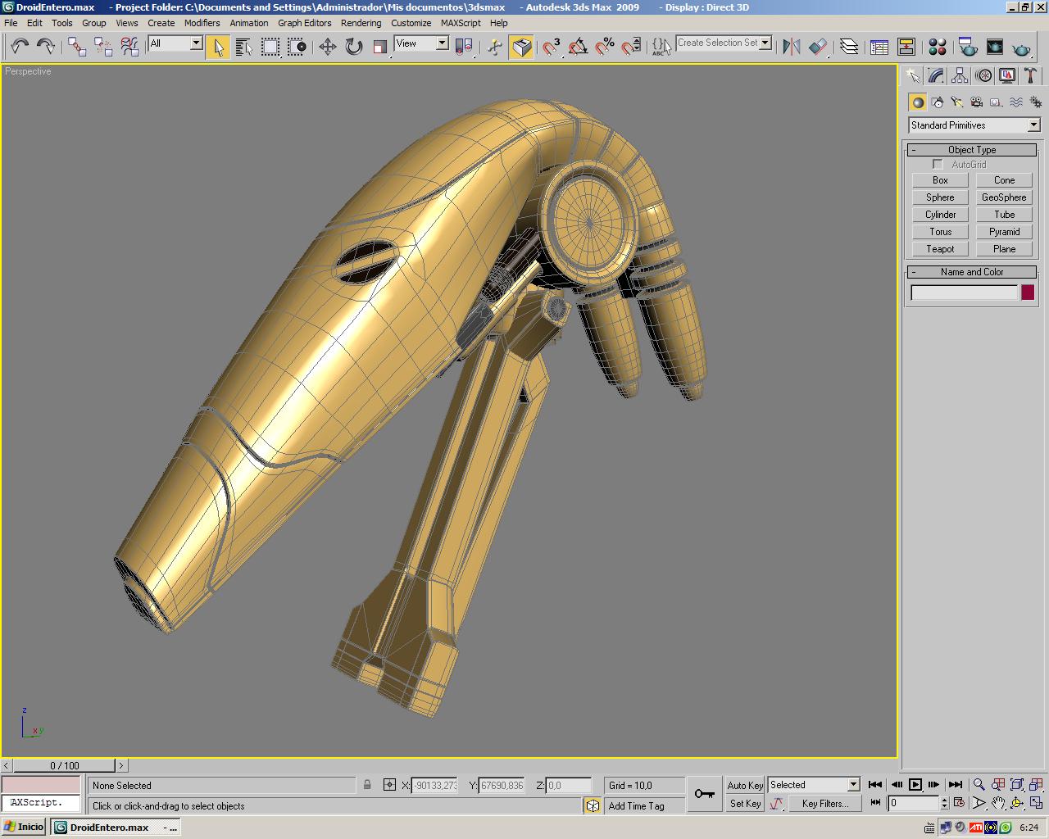Activate the Orbit viewport navigation tool
The width and height of the screenshot is (1049, 839).
point(1017,804)
